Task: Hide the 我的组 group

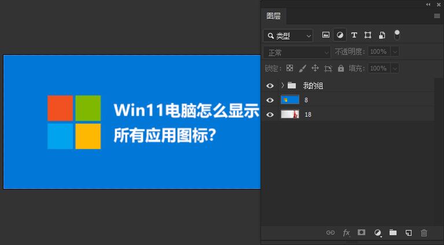Action: click(x=270, y=86)
